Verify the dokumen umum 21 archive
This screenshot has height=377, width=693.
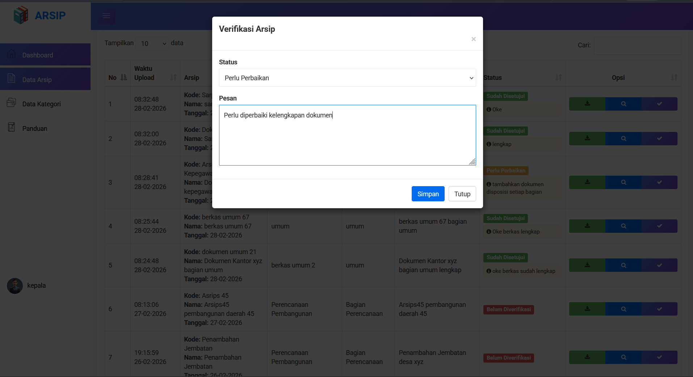659,265
